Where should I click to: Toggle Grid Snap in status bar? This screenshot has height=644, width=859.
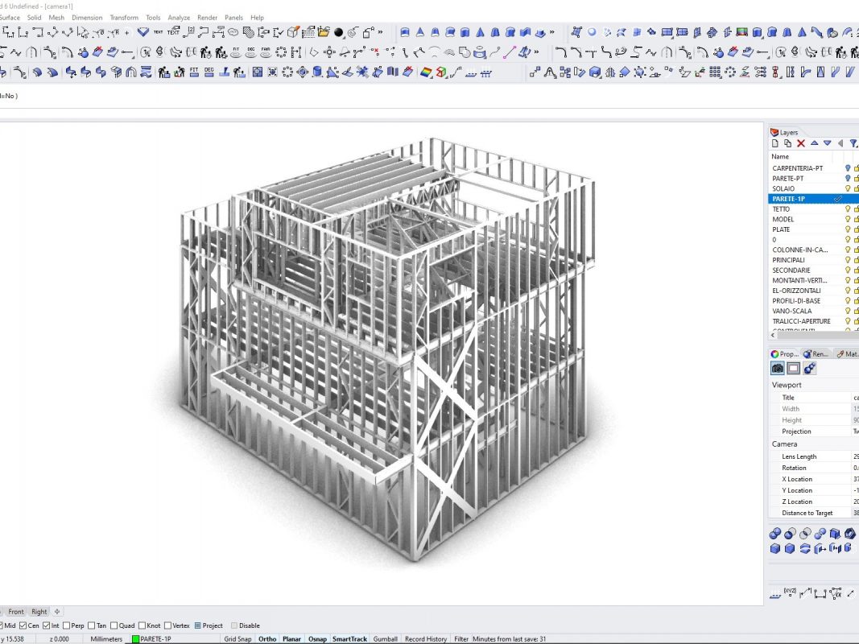coord(237,639)
